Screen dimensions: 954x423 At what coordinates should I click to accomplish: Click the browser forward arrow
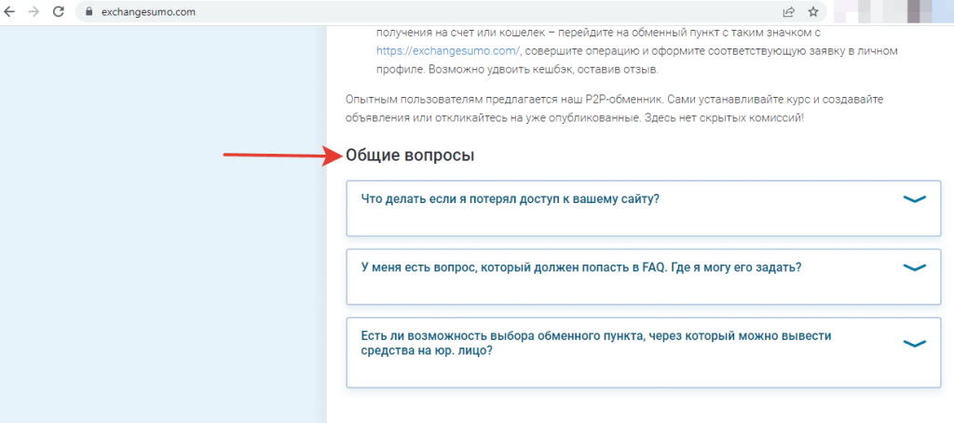click(x=34, y=12)
